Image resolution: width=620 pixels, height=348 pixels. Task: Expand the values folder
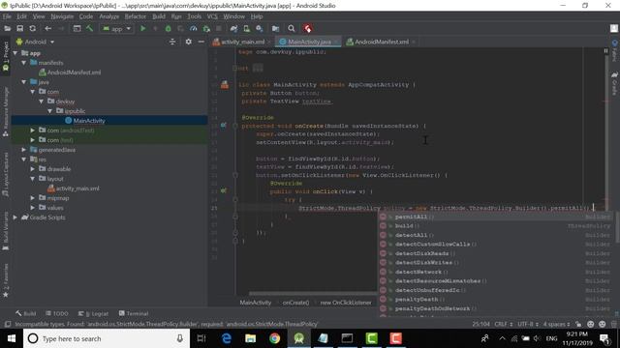pos(33,208)
